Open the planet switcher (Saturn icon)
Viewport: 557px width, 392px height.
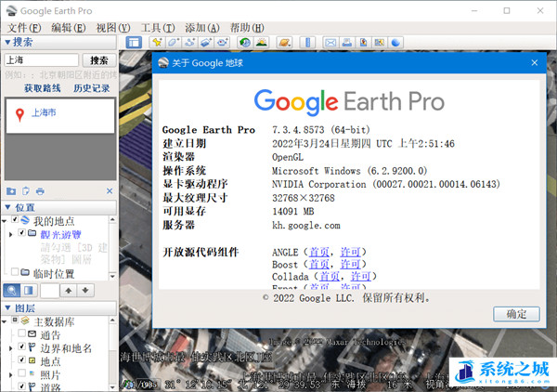[285, 43]
